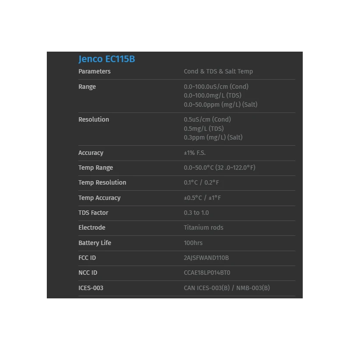This screenshot has height=350, width=350.
Task: Select the ±1% F.S. accuracy value
Action: (x=195, y=153)
